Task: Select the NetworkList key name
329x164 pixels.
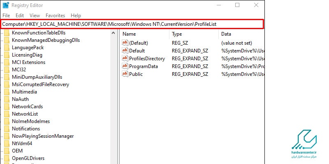Action: (25, 114)
